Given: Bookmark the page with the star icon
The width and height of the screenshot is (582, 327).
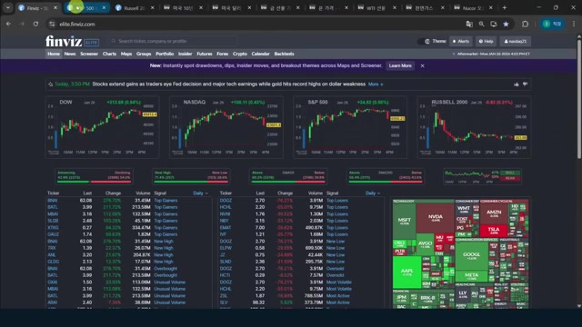Looking at the screenshot, I should 506,24.
